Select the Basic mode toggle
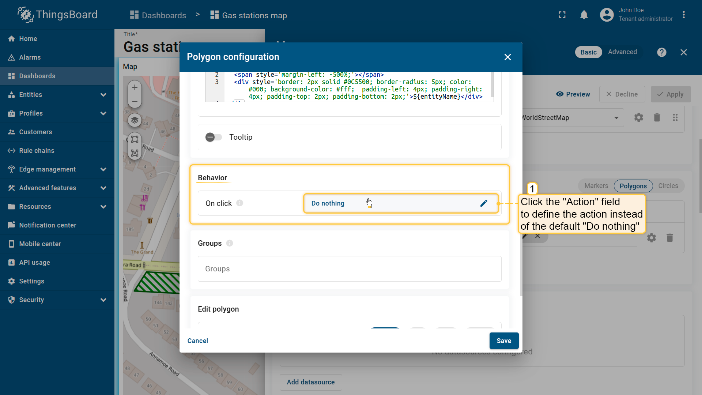 [588, 52]
